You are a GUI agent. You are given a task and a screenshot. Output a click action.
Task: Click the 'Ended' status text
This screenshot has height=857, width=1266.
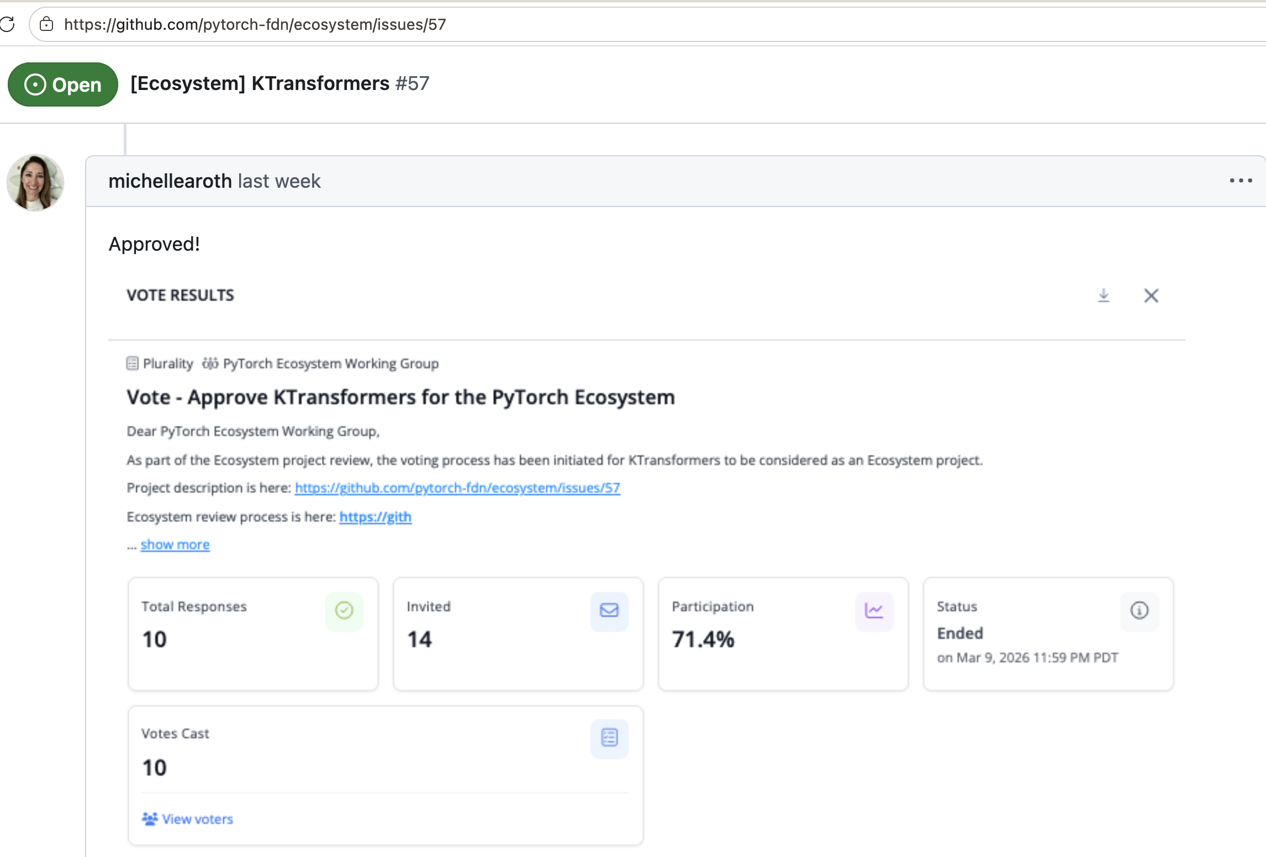[960, 633]
